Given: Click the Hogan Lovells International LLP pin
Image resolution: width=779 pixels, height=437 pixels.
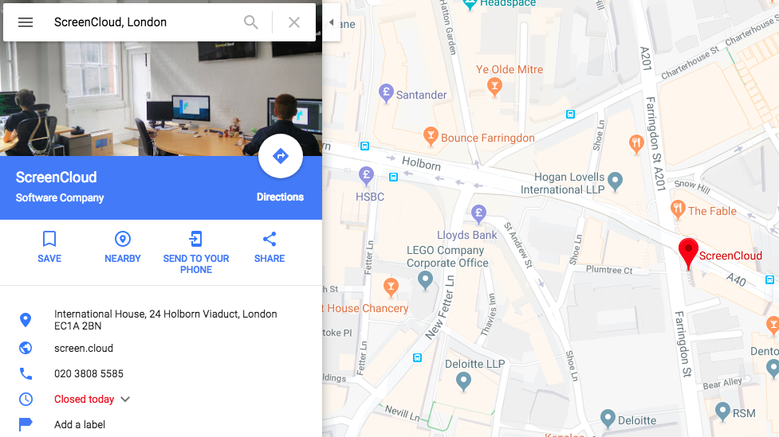Looking at the screenshot, I should 615,182.
